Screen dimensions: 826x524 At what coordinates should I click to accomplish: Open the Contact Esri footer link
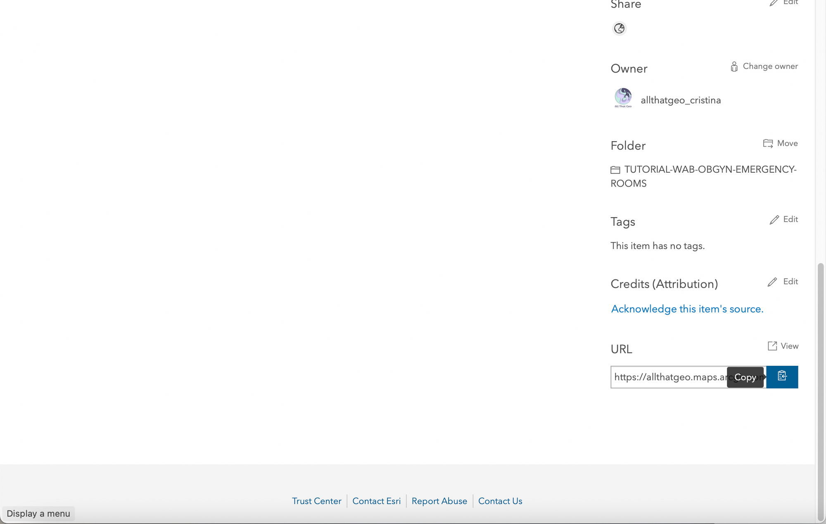point(376,501)
